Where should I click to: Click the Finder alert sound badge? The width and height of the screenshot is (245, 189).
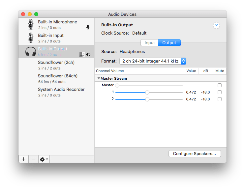[82, 54]
